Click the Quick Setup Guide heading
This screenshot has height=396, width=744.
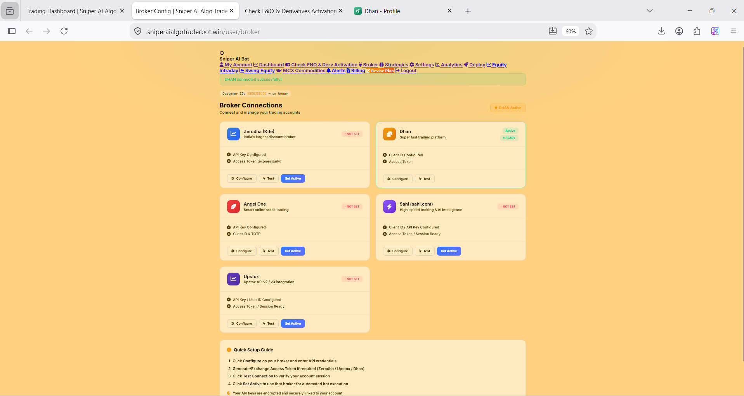pos(253,350)
